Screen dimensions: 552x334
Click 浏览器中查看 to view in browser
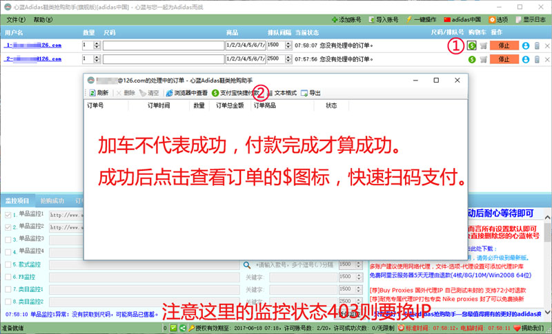point(186,93)
